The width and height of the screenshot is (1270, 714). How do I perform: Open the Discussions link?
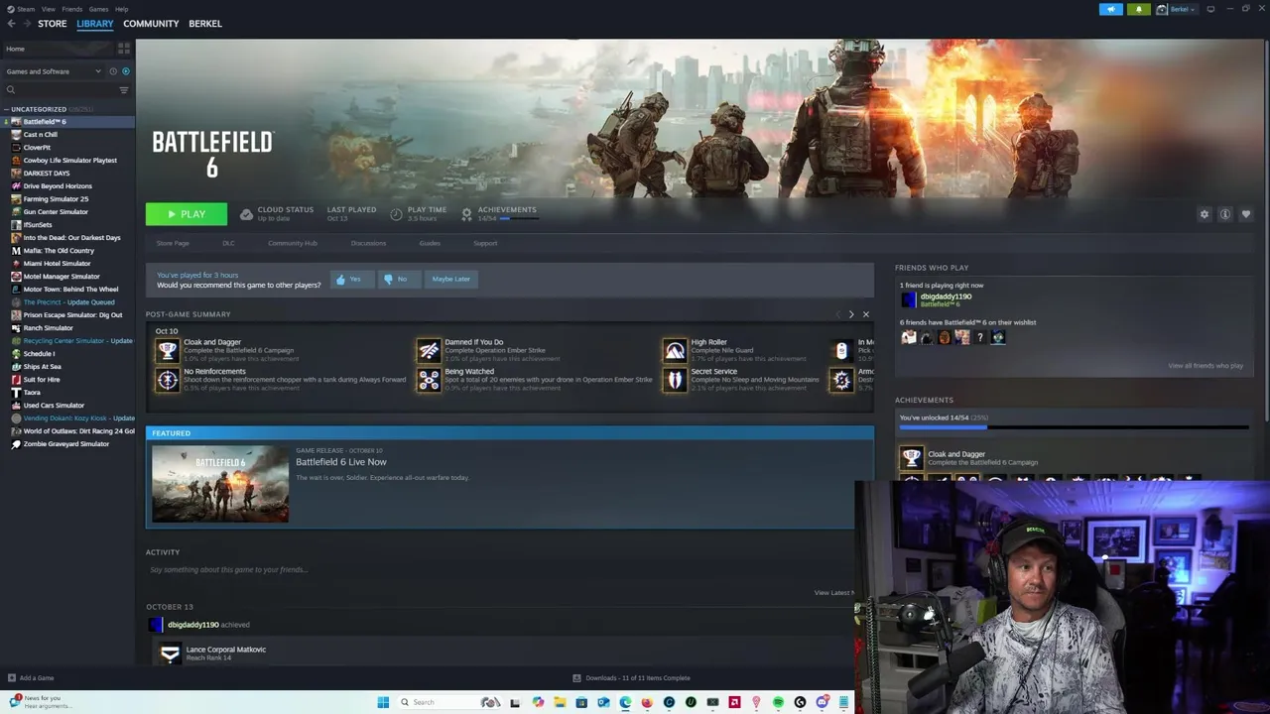[x=368, y=243]
